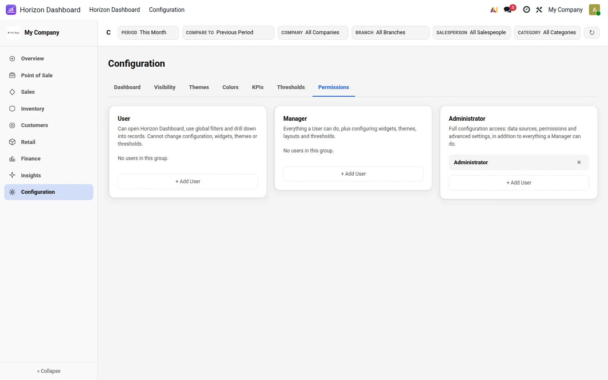Open the Salesperson All Salespeople filter
Screen dimensions: 608x380
(x=472, y=33)
